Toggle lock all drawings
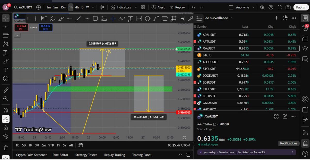The width and height of the screenshot is (310, 160). [6, 127]
